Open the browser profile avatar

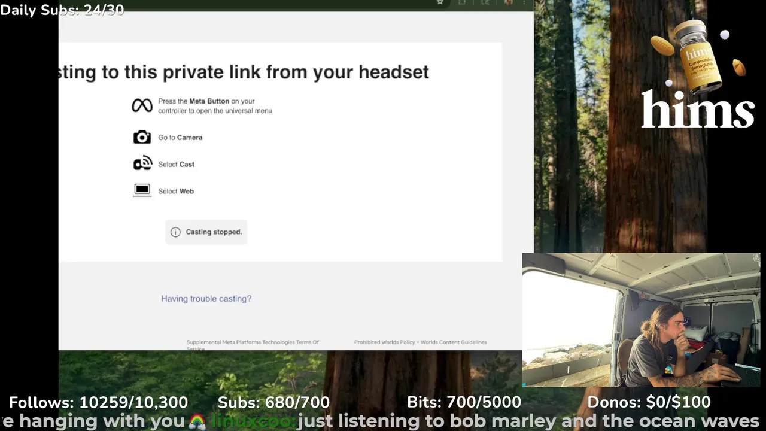pyautogui.click(x=508, y=2)
